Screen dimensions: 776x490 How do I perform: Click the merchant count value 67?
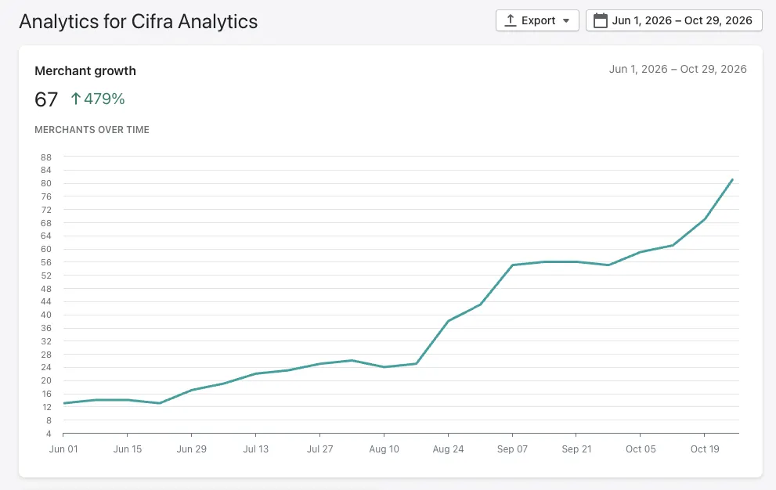[x=46, y=99]
